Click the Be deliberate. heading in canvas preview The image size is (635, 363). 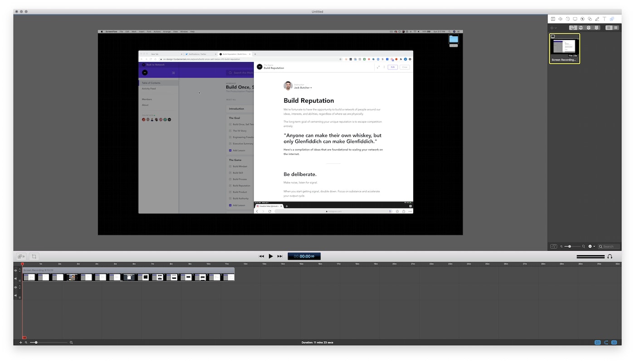(x=300, y=174)
